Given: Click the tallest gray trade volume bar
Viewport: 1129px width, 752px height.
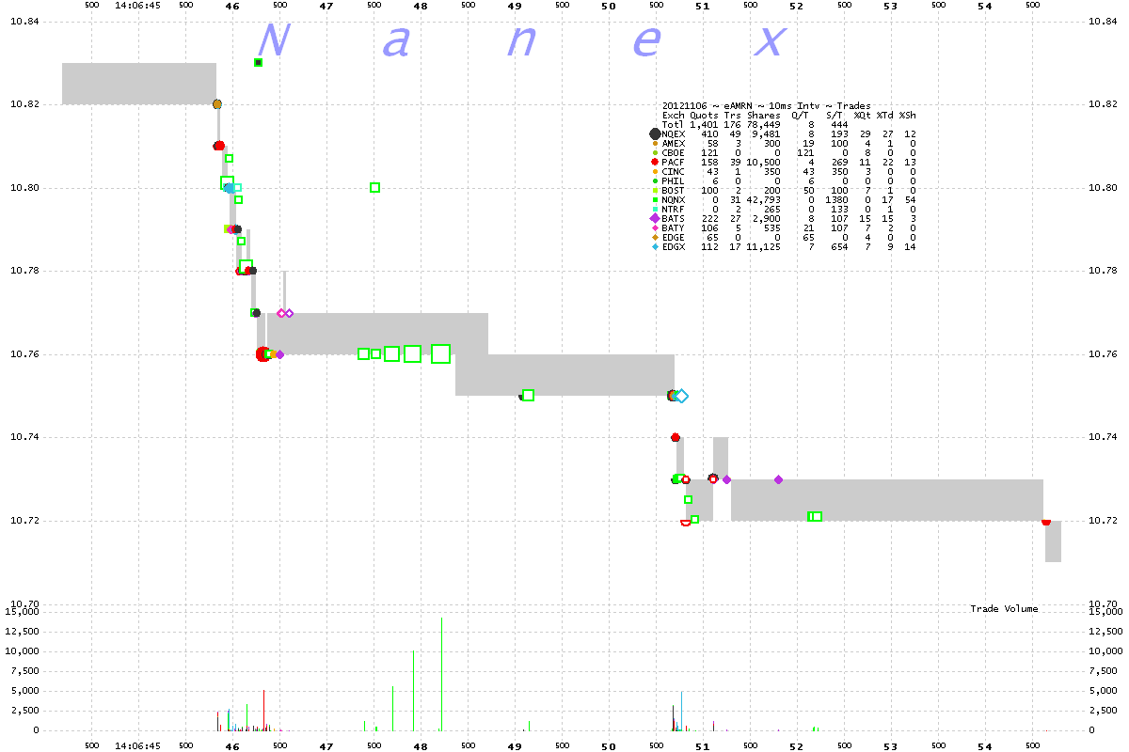Looking at the screenshot, I should (x=441, y=674).
